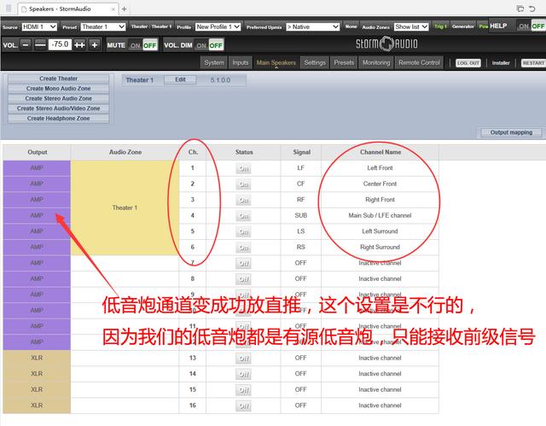This screenshot has height=426, width=546.
Task: Click the Generator button
Action: tap(462, 26)
